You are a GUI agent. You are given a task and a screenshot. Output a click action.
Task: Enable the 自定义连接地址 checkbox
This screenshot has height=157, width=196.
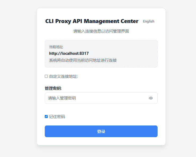46,76
